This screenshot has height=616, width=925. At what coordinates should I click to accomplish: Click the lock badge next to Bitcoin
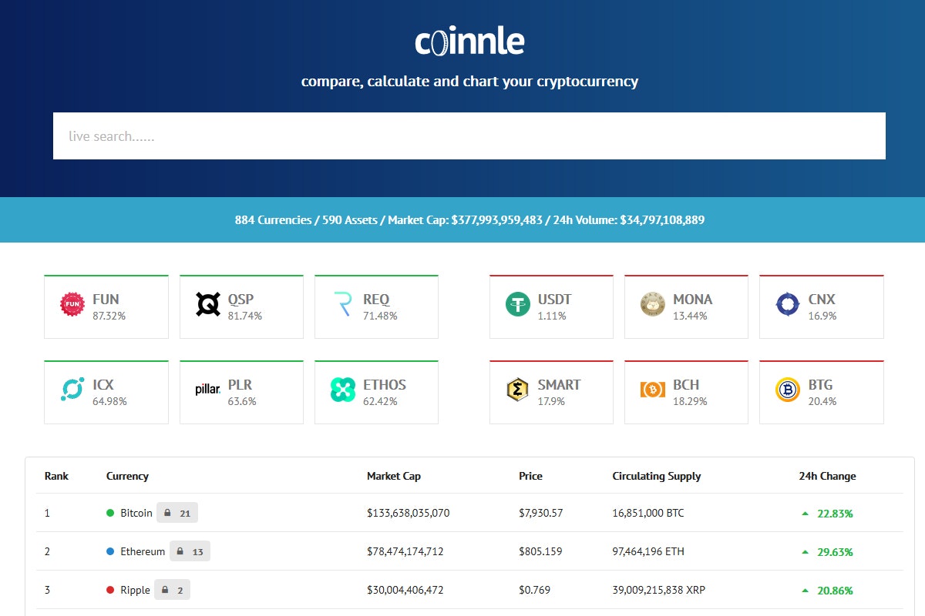[x=177, y=512]
